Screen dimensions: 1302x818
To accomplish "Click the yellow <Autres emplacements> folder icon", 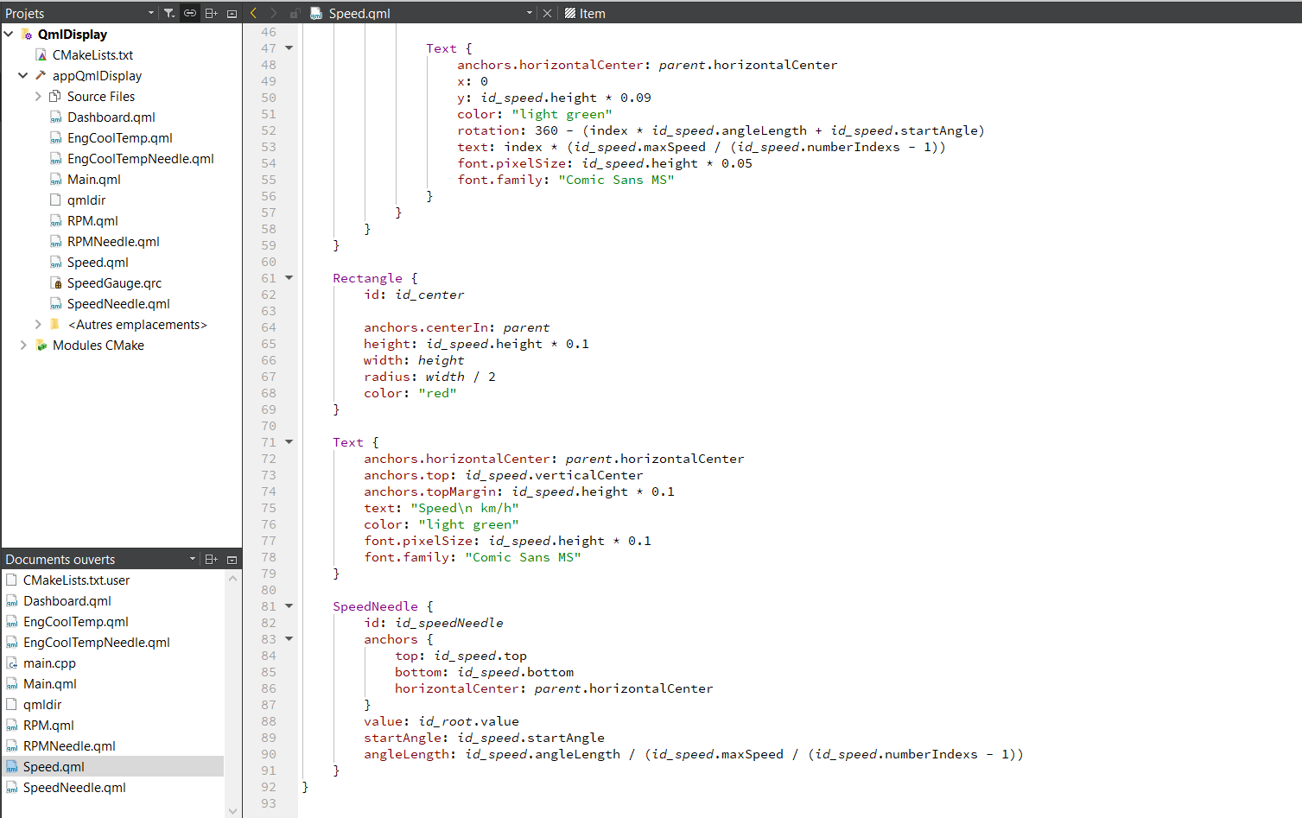I will [55, 324].
